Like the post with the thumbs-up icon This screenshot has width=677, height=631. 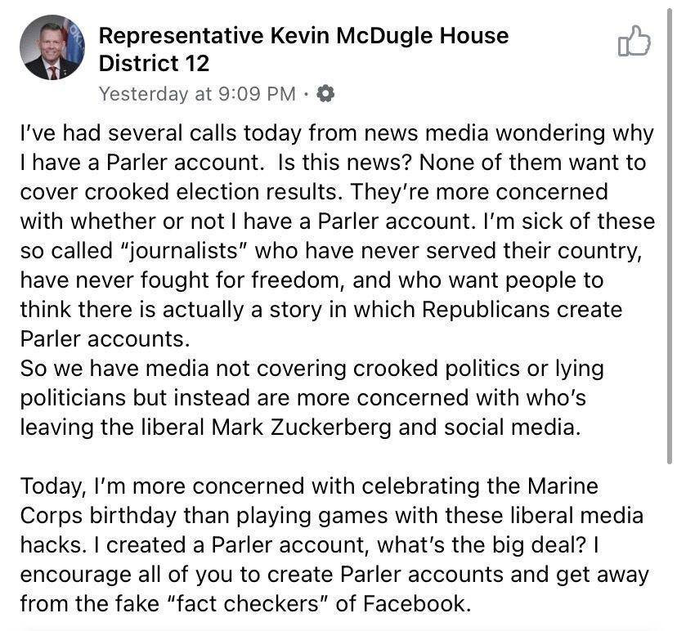634,41
